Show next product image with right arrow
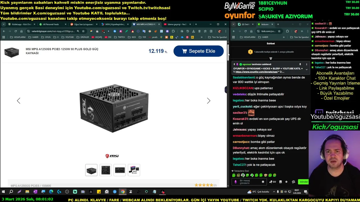 [208, 101]
